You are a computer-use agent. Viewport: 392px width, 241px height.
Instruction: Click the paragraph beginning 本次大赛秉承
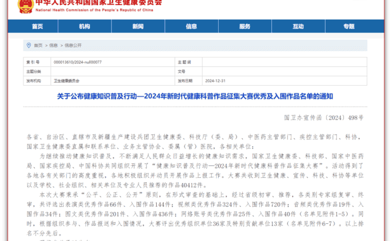click(x=195, y=214)
